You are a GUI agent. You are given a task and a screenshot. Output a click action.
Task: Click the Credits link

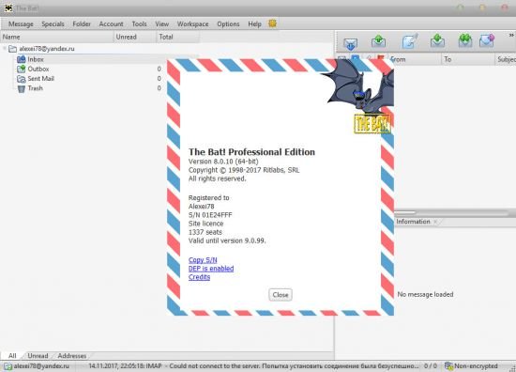point(199,277)
